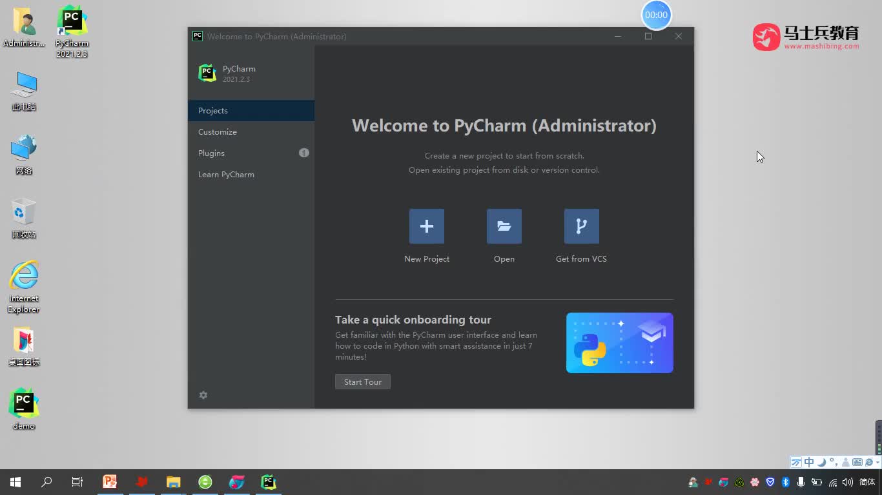Viewport: 882px width, 495px height.
Task: Click the Bluetooth tray icon
Action: 786,482
